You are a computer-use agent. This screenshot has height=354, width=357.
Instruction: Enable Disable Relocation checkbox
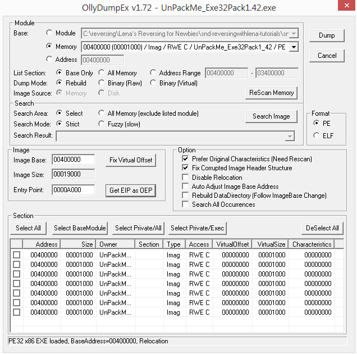(x=185, y=177)
